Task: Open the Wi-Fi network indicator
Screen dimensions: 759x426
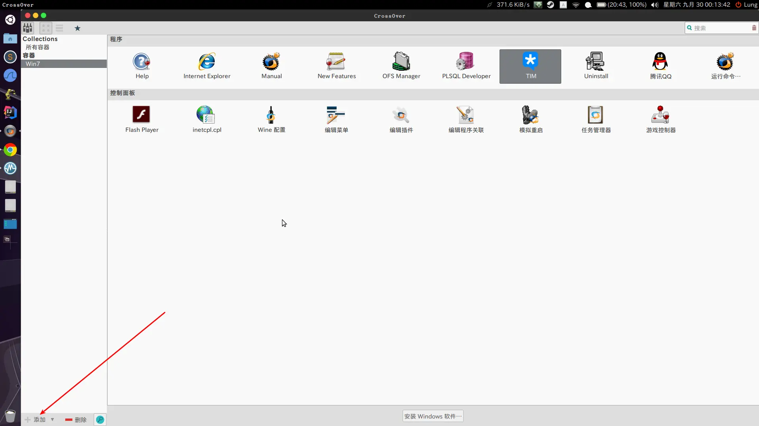Action: point(576,5)
